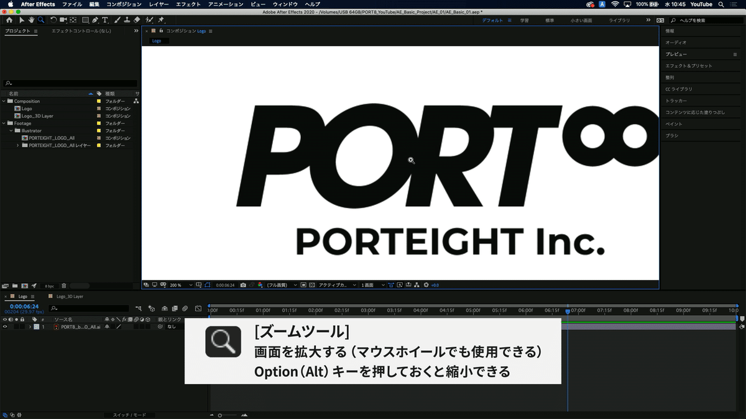Toggle composition viewer lock icon
746x419 pixels.
click(161, 30)
